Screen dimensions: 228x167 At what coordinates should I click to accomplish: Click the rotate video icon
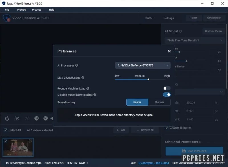click(7, 119)
